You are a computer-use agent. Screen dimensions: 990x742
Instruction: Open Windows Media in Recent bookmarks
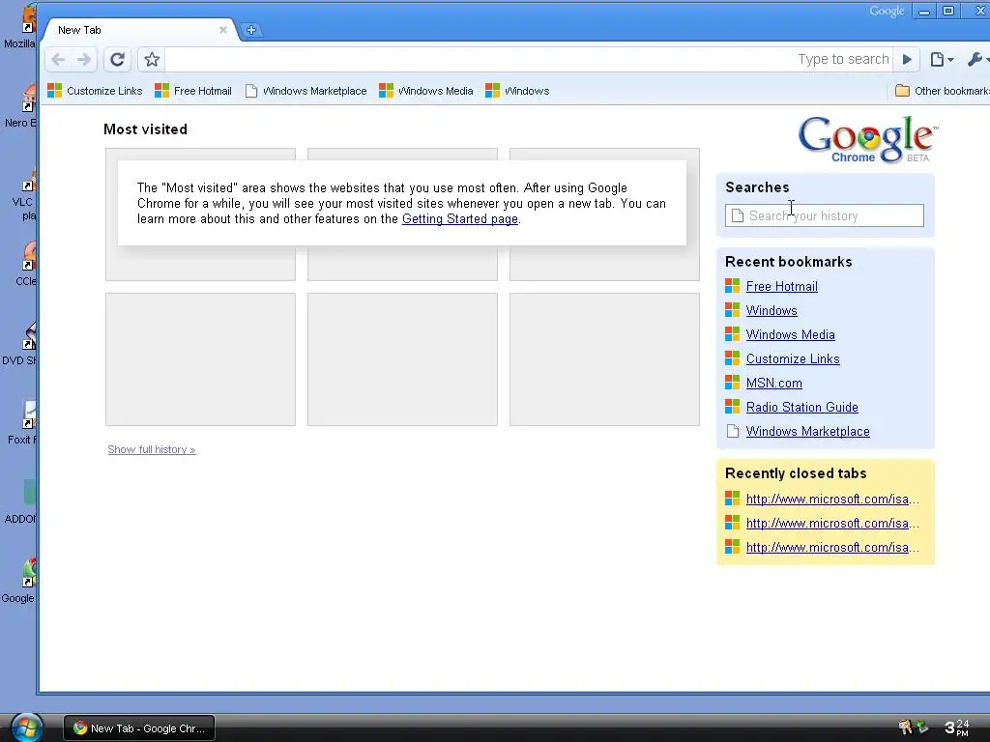791,335
